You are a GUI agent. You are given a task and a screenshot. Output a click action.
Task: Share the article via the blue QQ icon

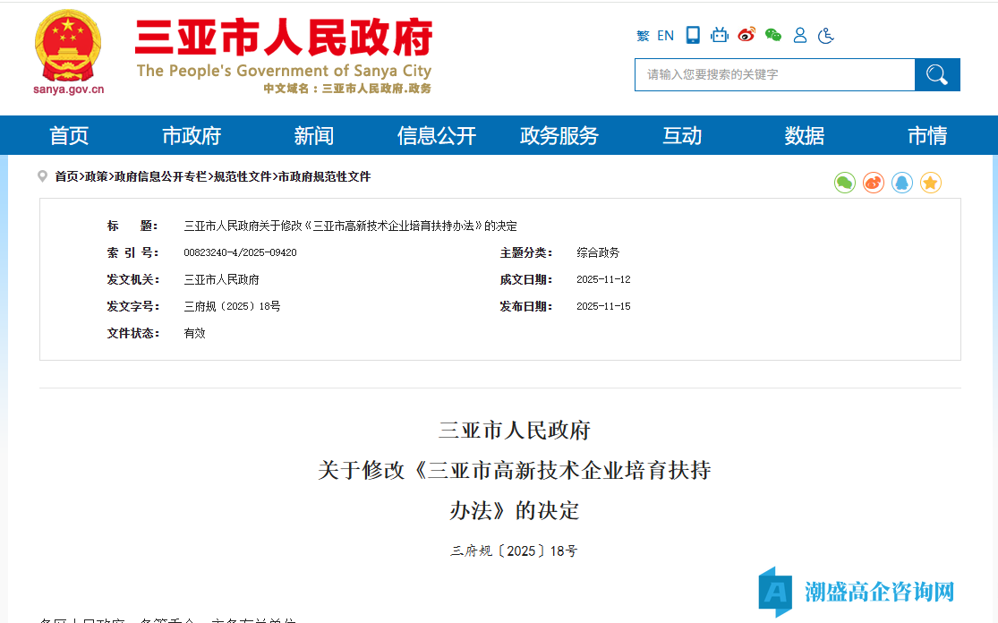[x=901, y=183]
